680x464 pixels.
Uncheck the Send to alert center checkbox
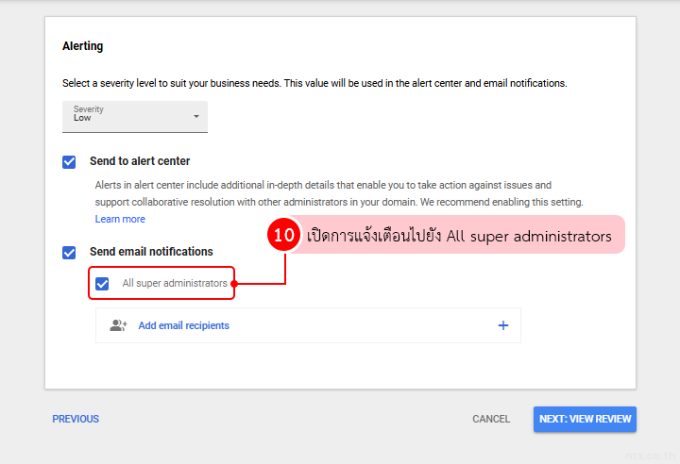[69, 162]
